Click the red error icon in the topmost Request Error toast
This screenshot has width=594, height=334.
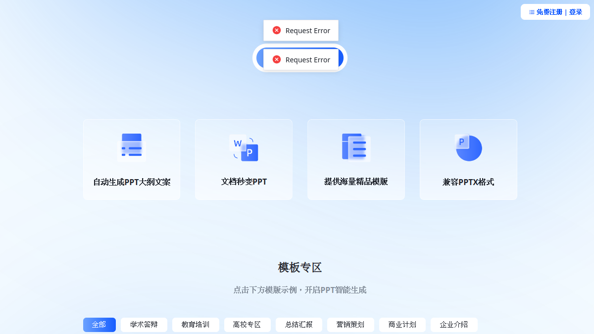click(x=277, y=30)
